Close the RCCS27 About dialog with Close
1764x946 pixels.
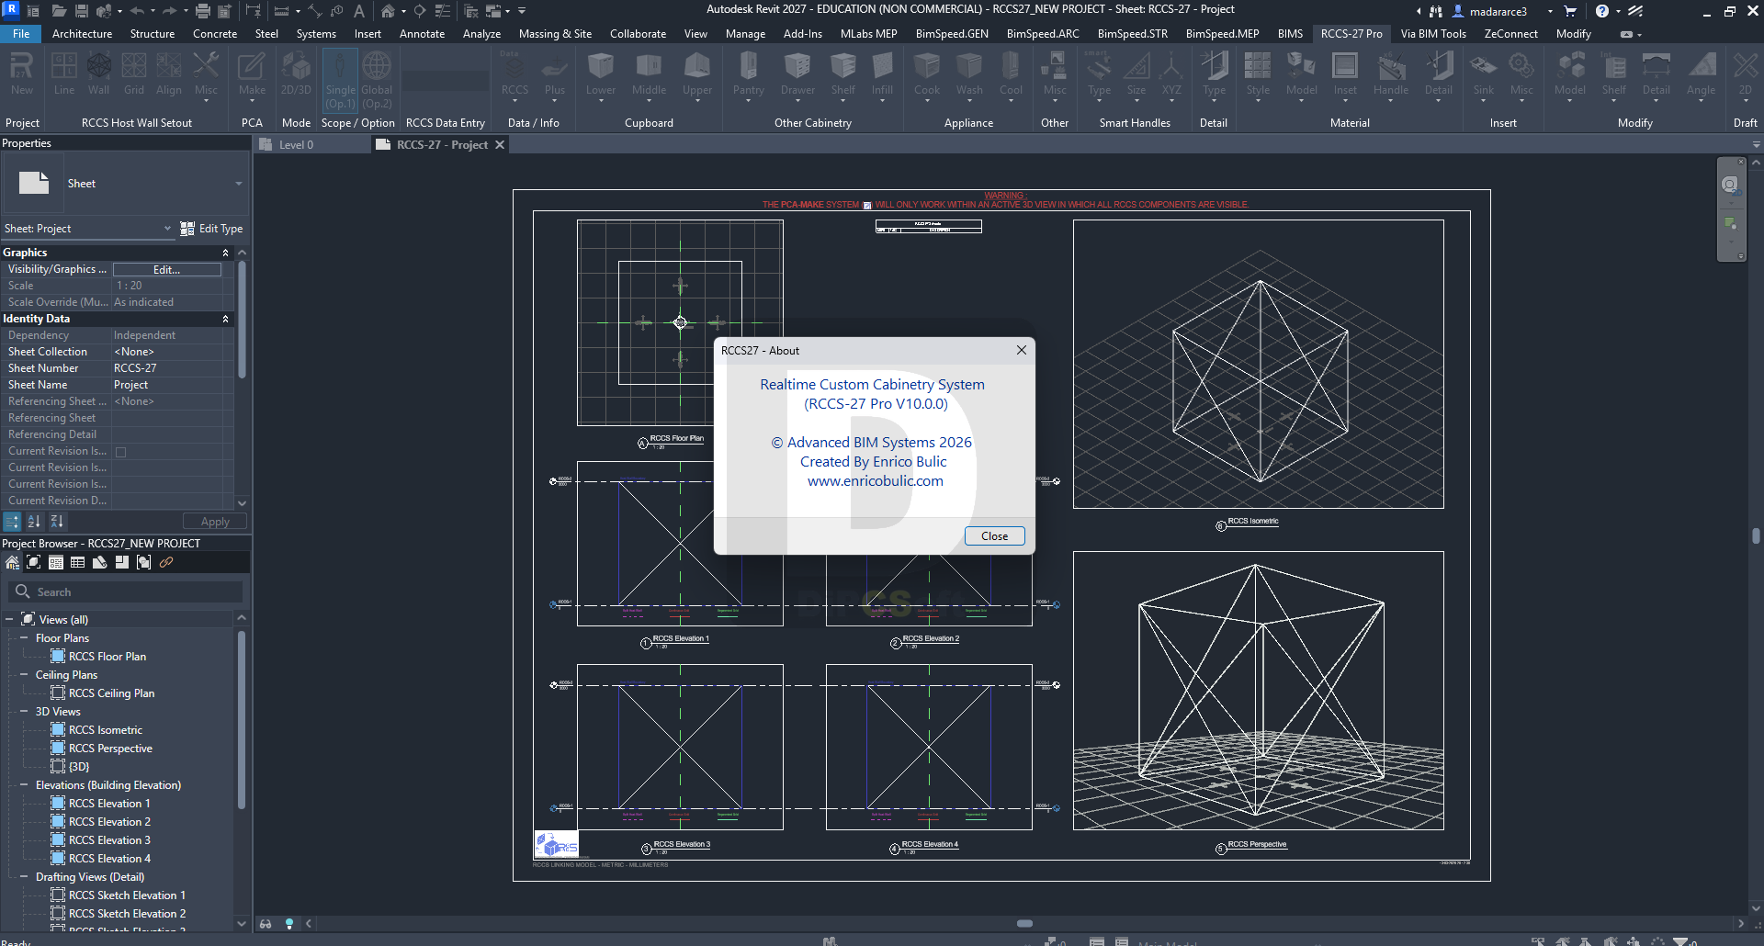[994, 536]
